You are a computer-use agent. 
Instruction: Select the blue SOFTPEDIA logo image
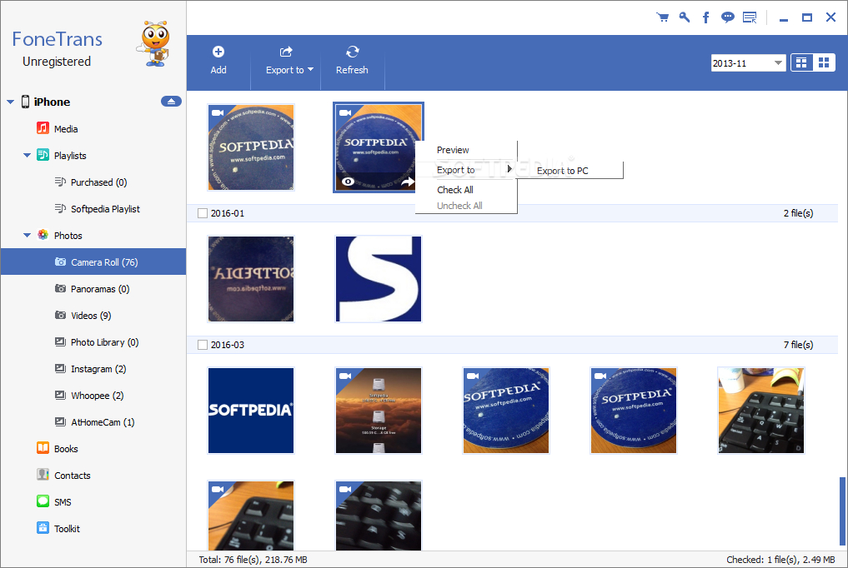[251, 411]
